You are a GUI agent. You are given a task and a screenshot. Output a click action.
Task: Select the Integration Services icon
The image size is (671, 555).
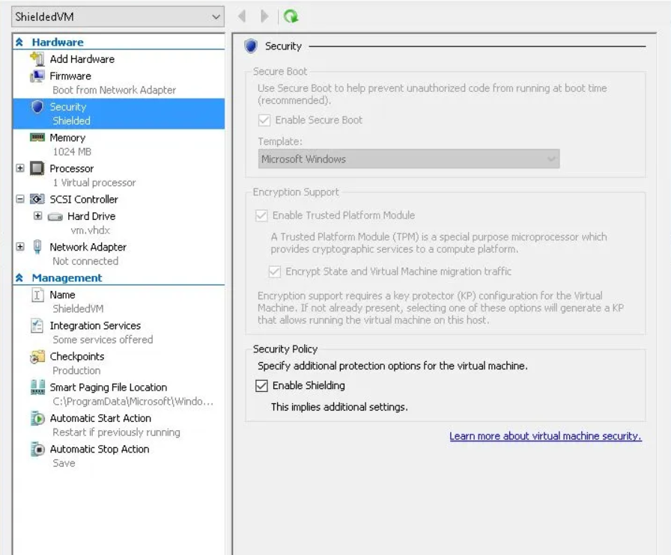pos(37,326)
